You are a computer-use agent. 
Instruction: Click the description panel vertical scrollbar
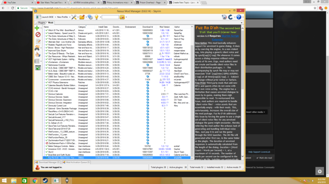(243, 92)
